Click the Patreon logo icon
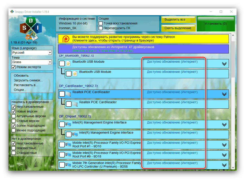The image size is (245, 179). [x=66, y=39]
